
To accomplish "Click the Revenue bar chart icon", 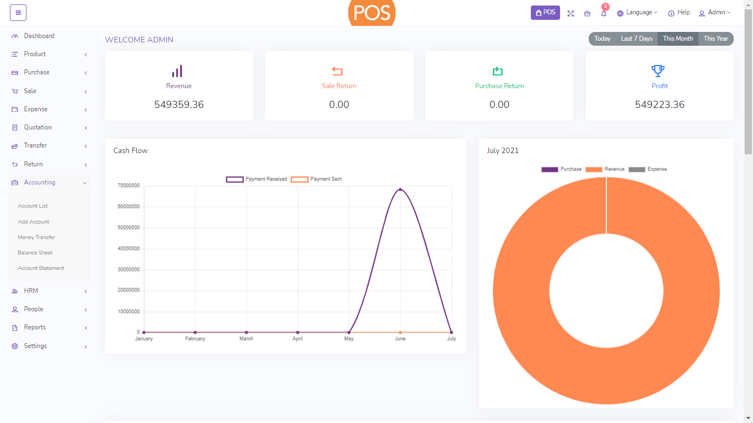I will point(177,71).
